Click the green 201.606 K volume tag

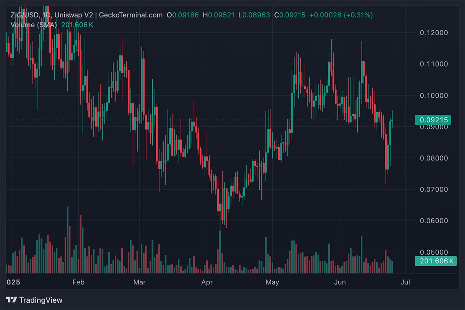pos(436,261)
